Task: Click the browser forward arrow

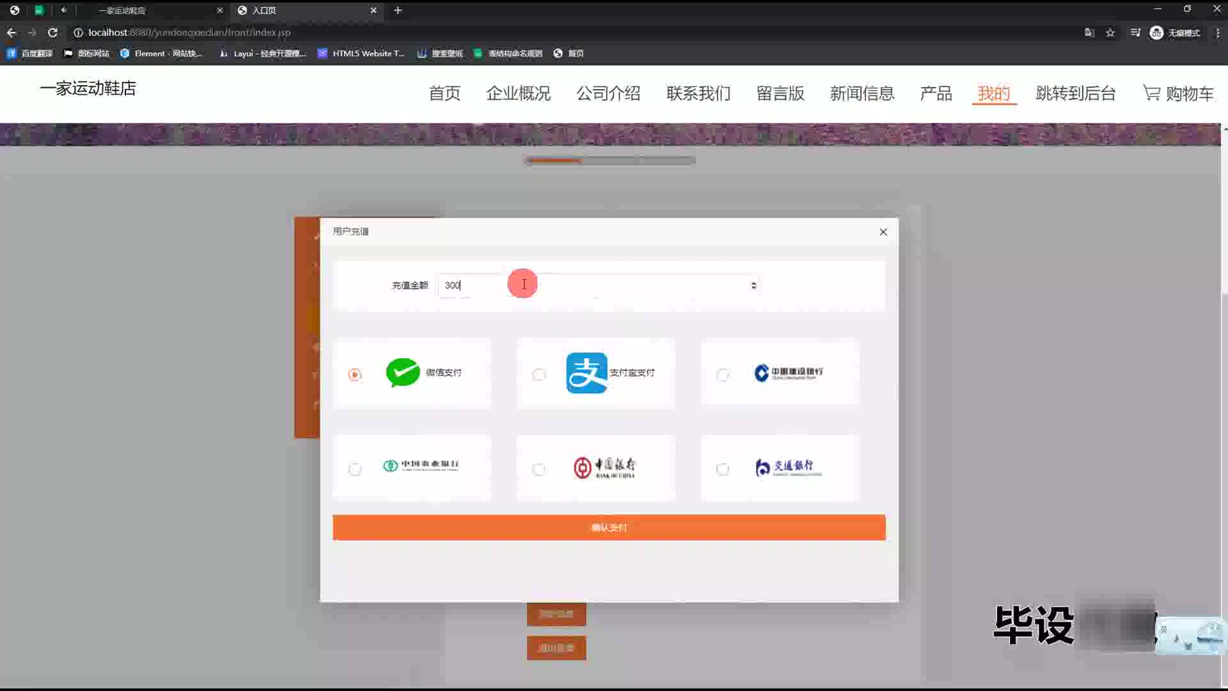Action: tap(32, 33)
